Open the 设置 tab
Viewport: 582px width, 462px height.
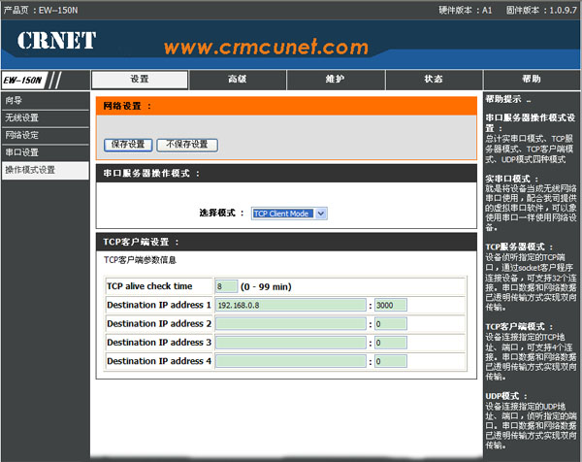(140, 80)
